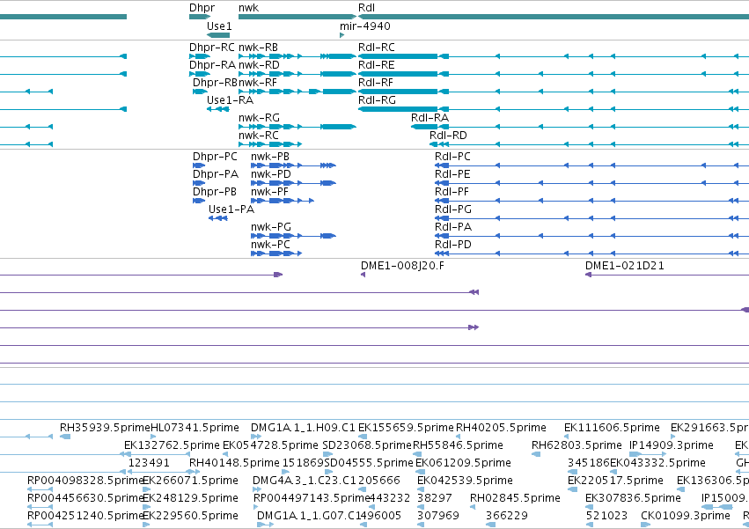Select the DME1-021D21 clone label
The height and width of the screenshot is (529, 749).
pyautogui.click(x=624, y=266)
